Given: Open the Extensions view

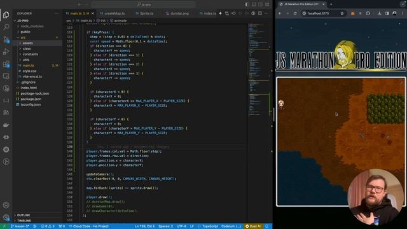Looking at the screenshot, I should (6, 64).
